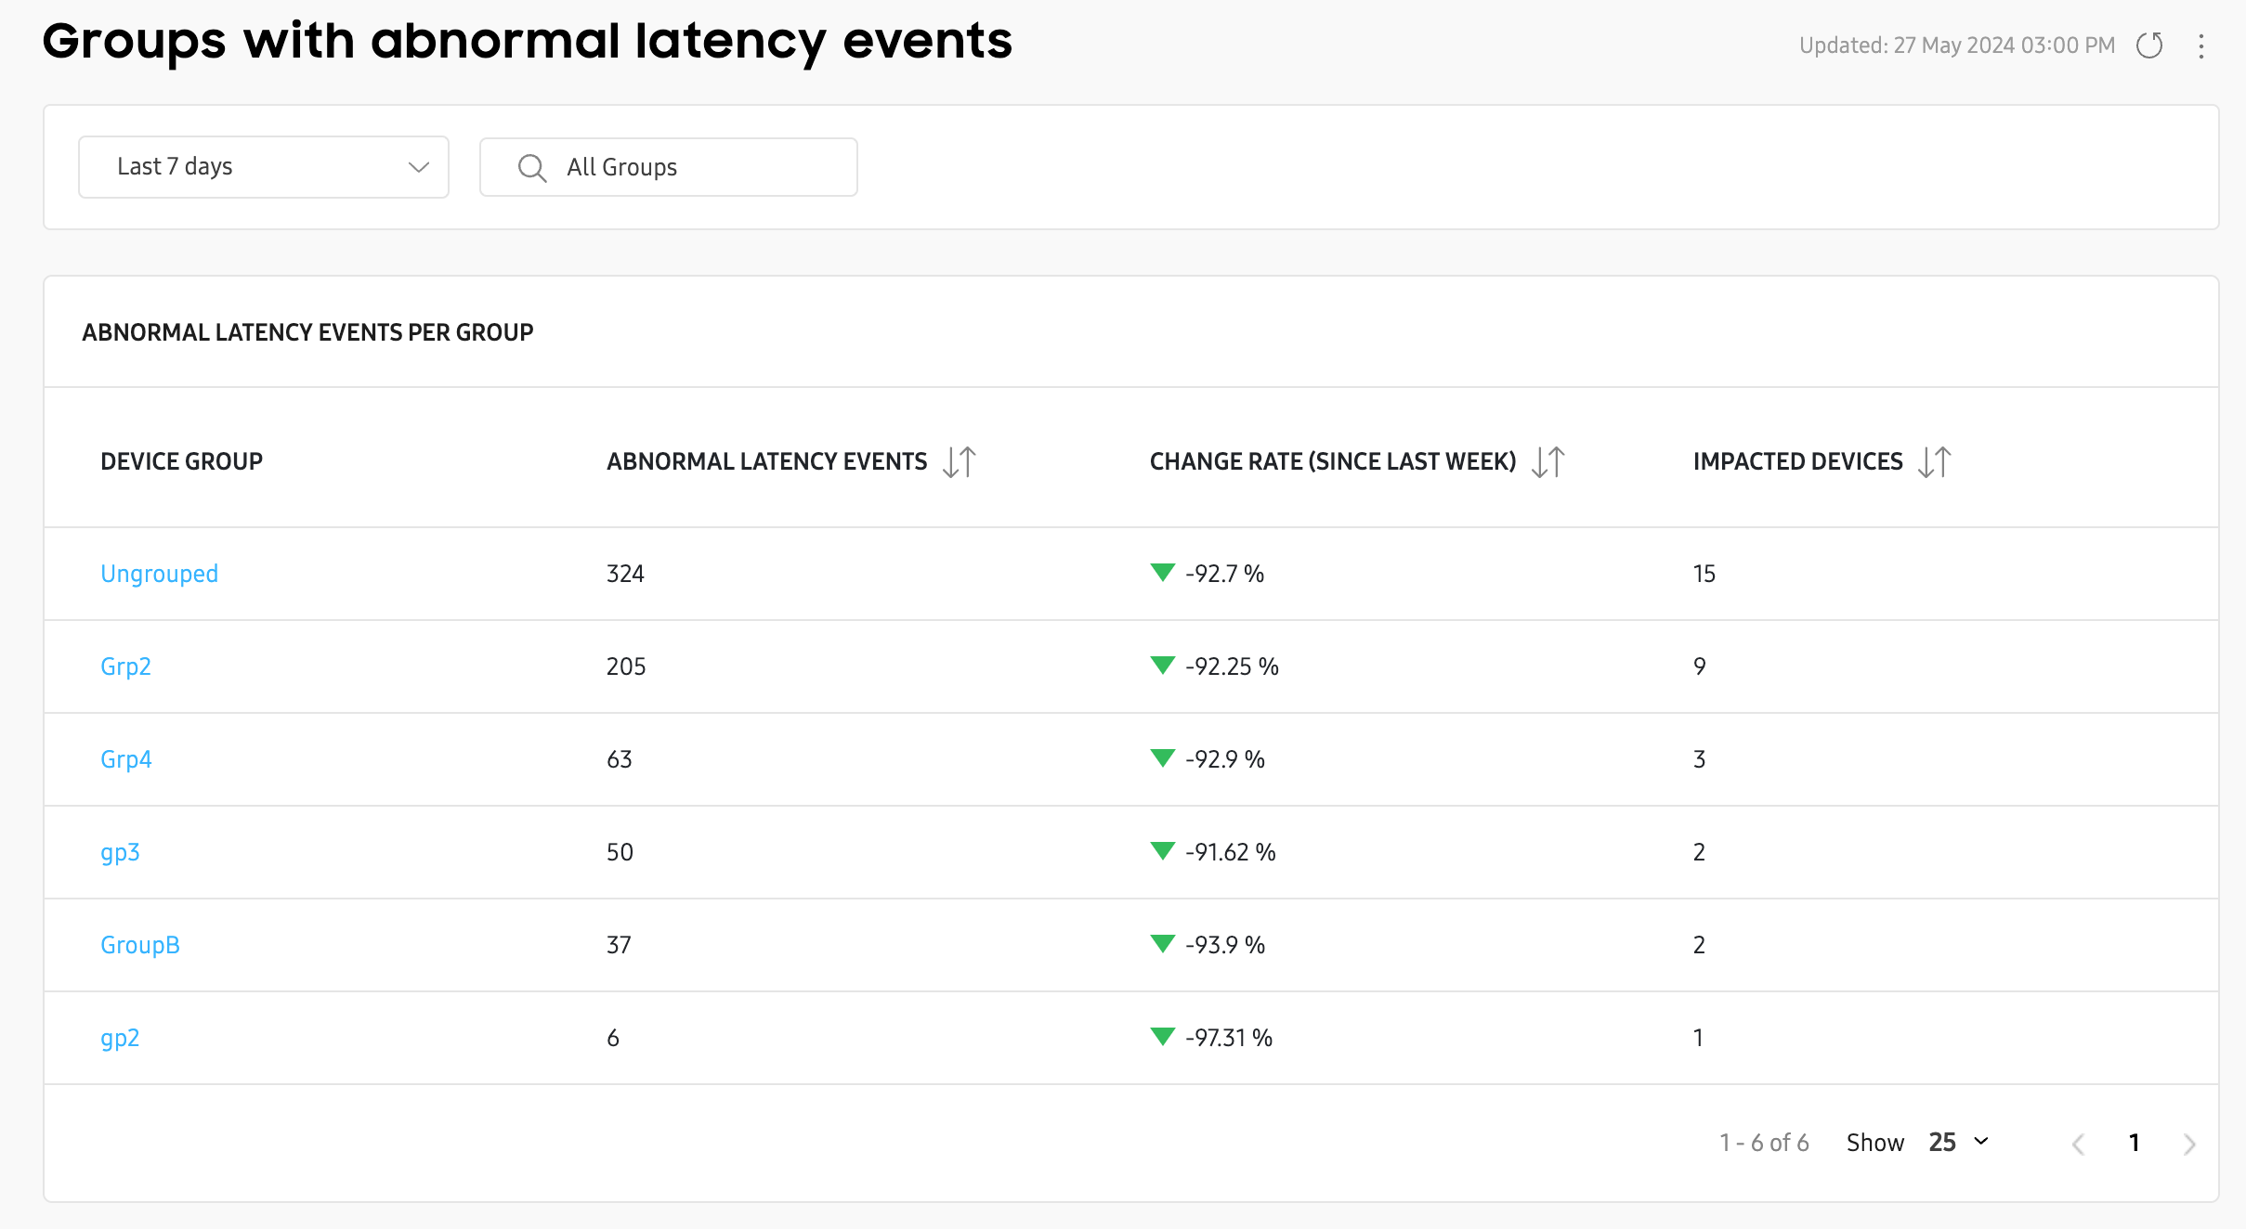
Task: Click the 324 events value for Ungrouped
Action: pyautogui.click(x=625, y=574)
